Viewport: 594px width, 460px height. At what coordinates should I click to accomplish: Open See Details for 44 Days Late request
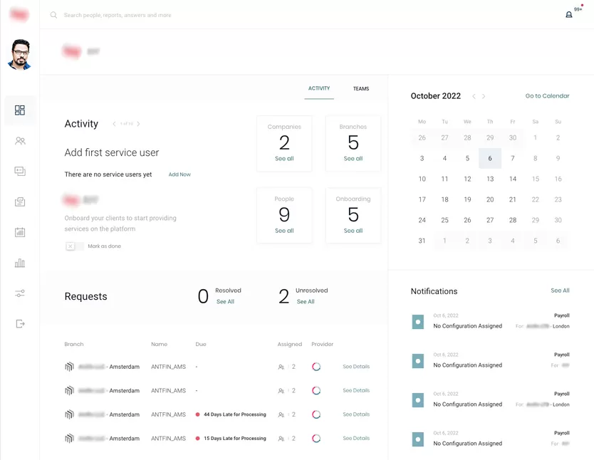(356, 414)
